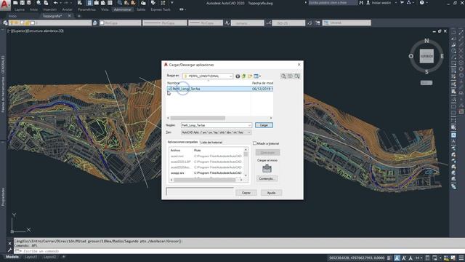This screenshot has width=465, height=262.
Task: Click the East 'E' on the ViewCube compass
Action: [442, 56]
